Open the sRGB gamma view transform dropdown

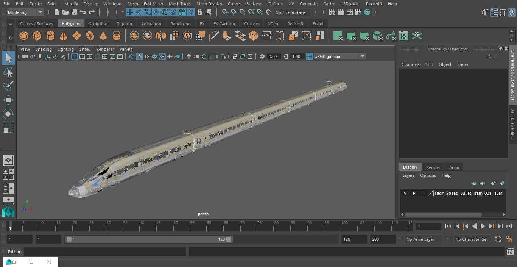click(x=340, y=56)
